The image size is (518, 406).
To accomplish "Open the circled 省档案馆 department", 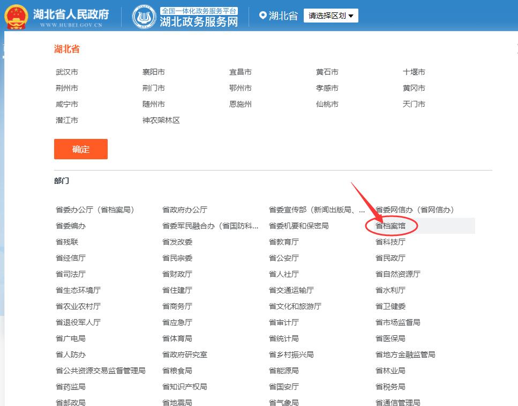I will 391,226.
